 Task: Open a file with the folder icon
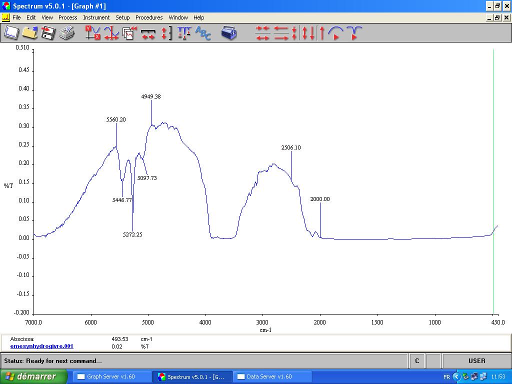(30, 33)
